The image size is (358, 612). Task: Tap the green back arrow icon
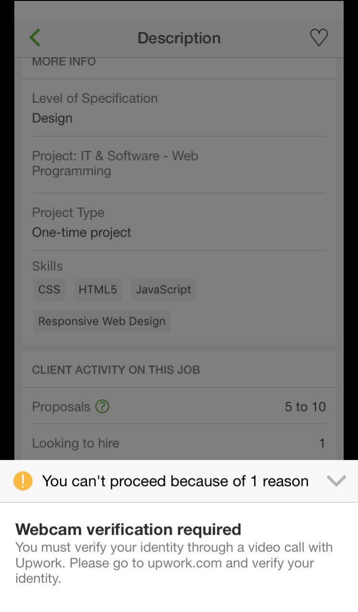pos(35,37)
